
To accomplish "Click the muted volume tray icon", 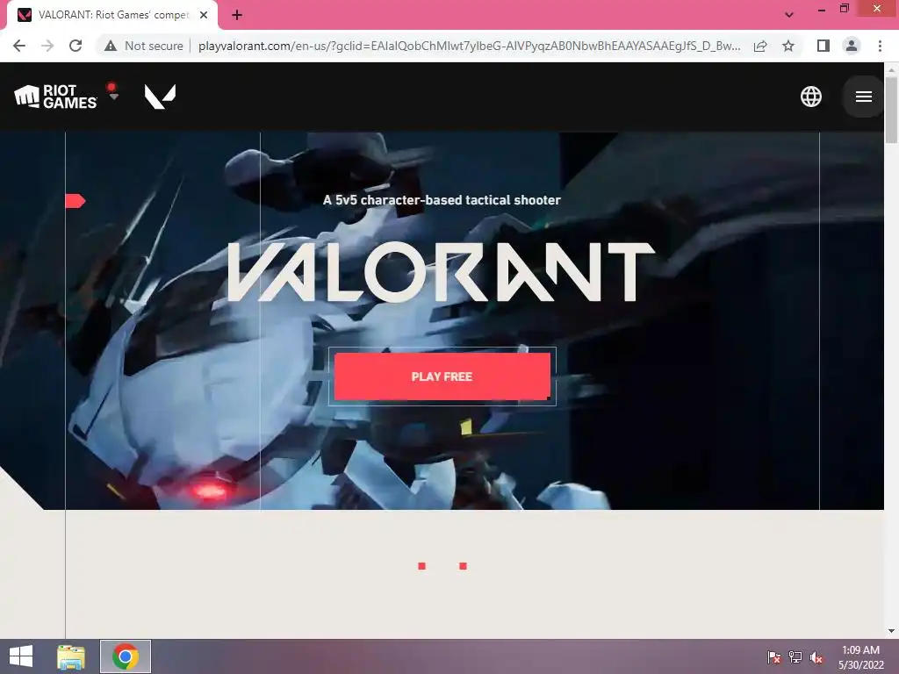I will [x=816, y=656].
